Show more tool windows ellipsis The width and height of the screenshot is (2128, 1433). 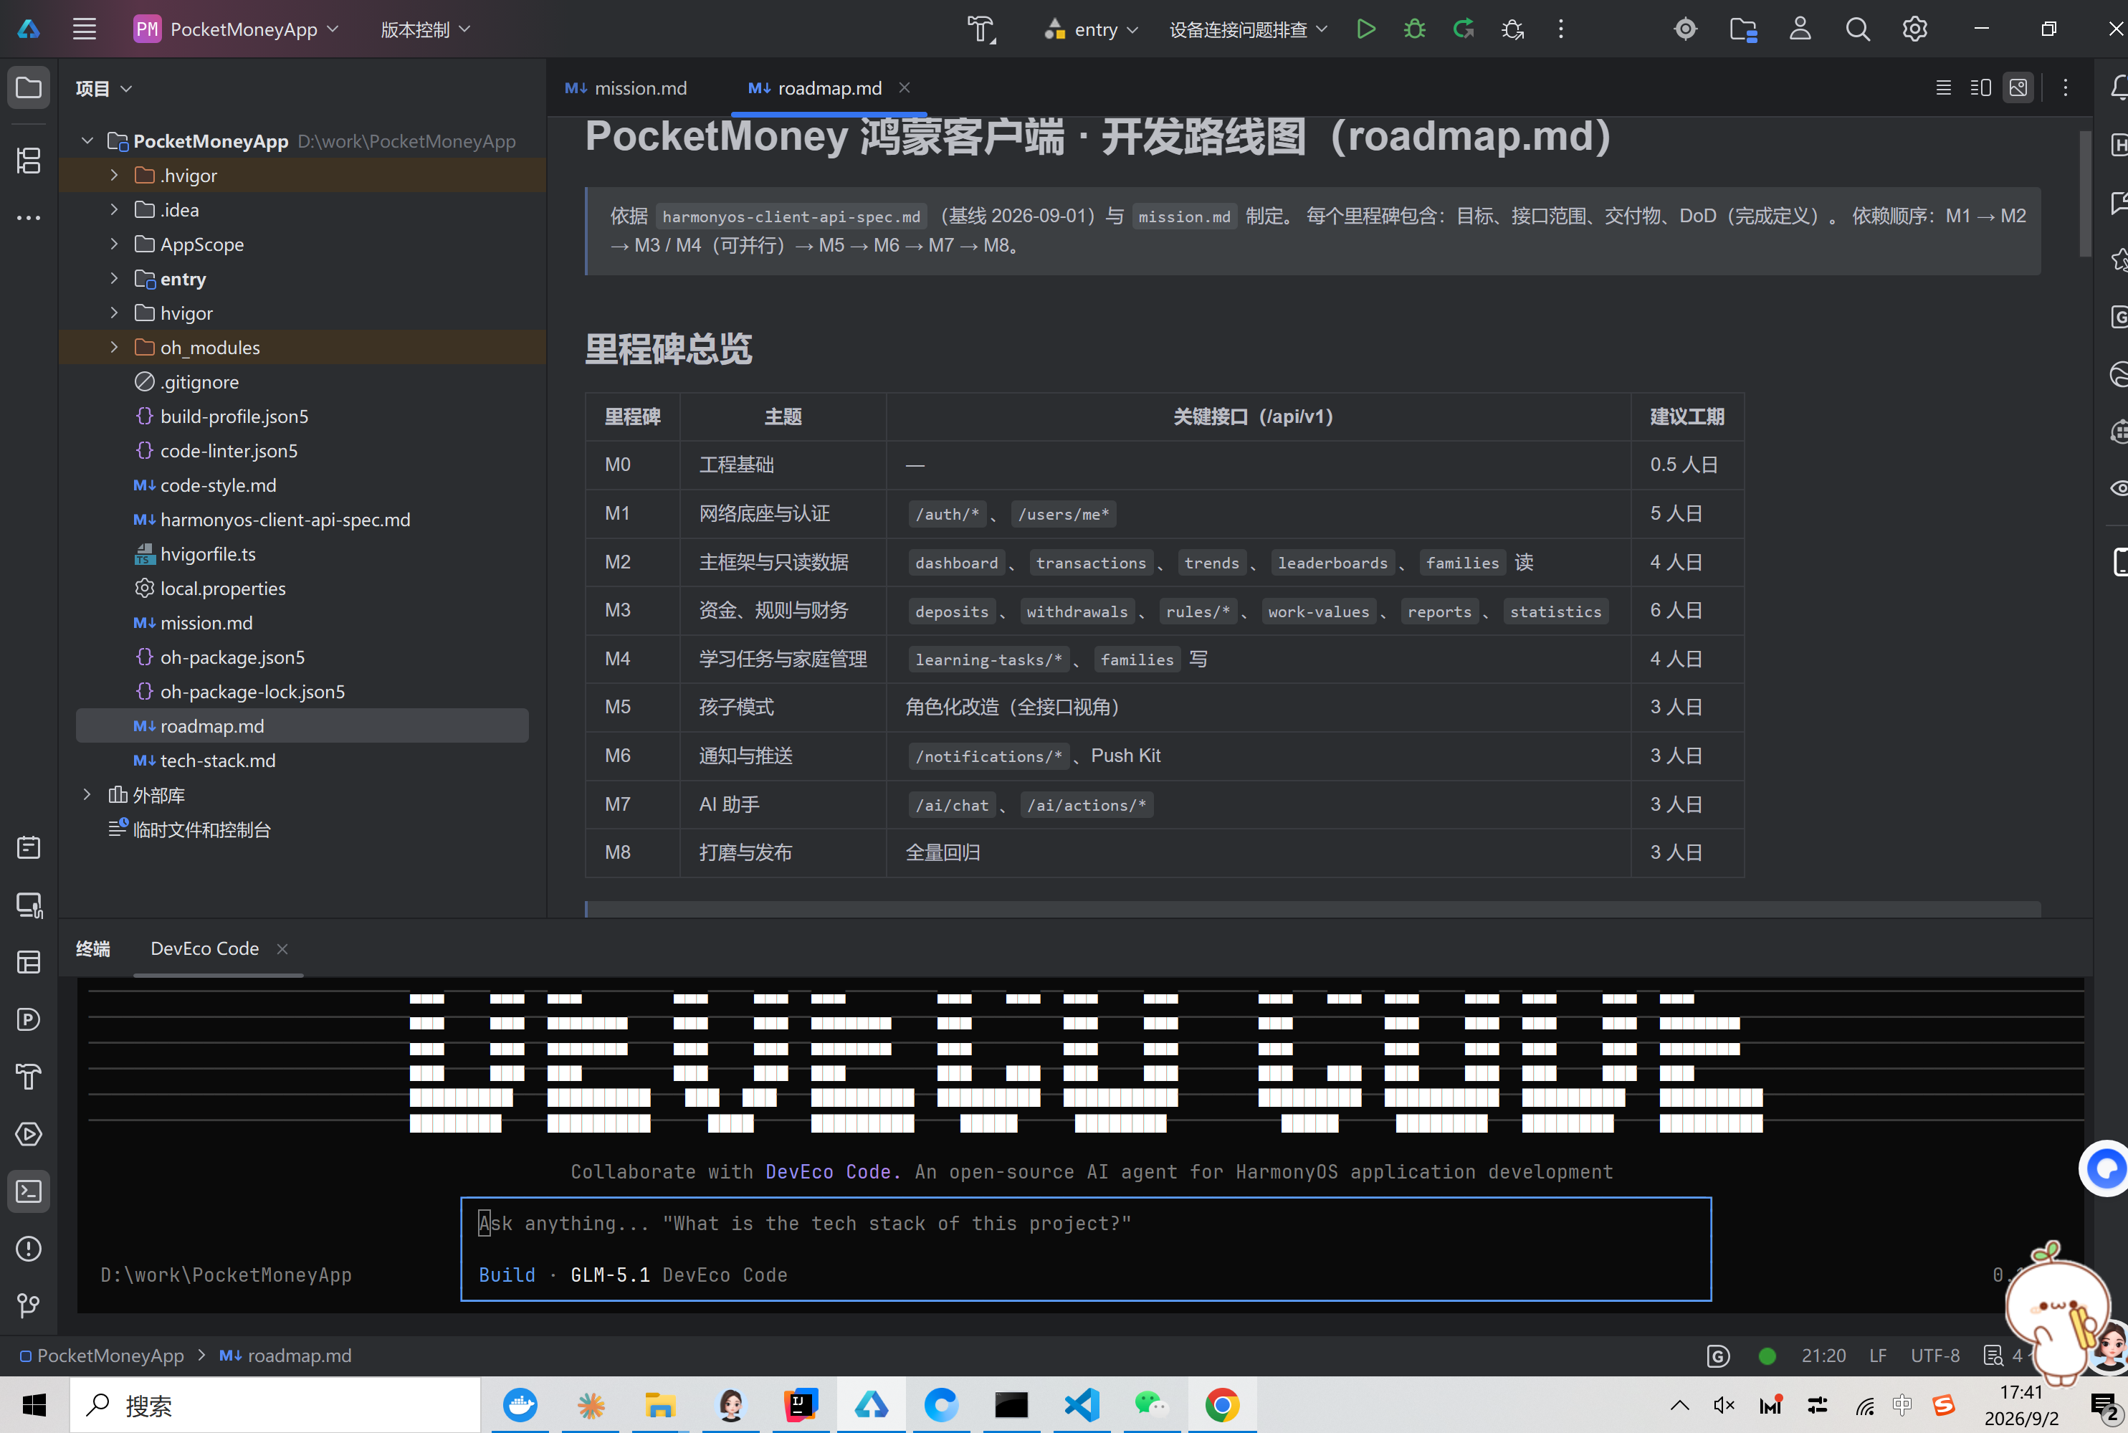[x=29, y=217]
